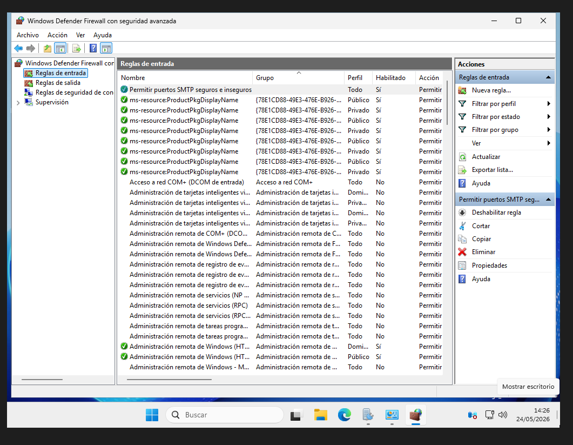Sort by the Habilitado column header
The height and width of the screenshot is (445, 573).
[x=394, y=78]
